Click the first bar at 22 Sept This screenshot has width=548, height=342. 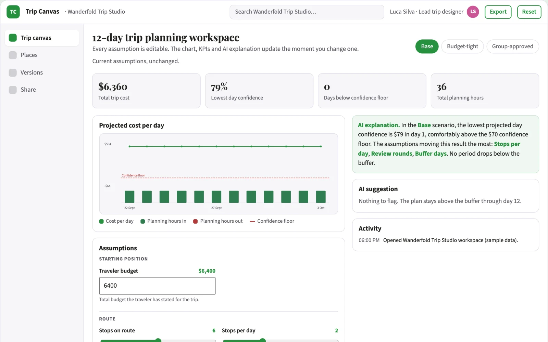click(x=129, y=197)
